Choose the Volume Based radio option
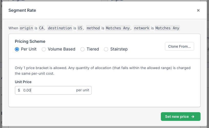Viewport: 209px width, 128px height. click(x=44, y=49)
